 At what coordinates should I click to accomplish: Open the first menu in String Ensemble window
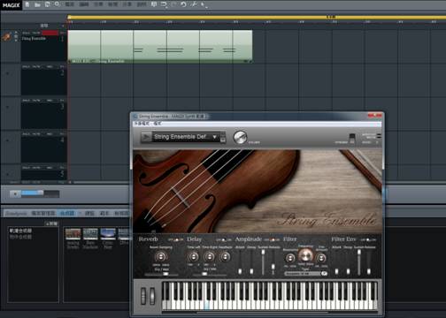[142, 124]
